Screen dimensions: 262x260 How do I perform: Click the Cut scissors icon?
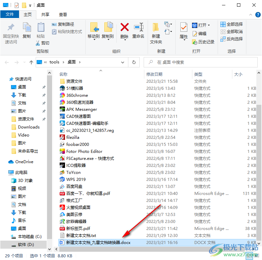coord(39,43)
